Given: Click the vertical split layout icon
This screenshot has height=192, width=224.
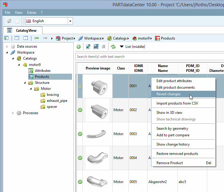Looking at the screenshot, I should (x=25, y=38).
